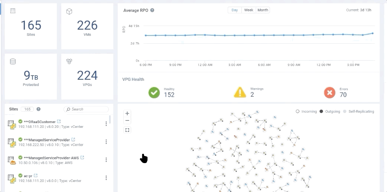Zoom out on the topology map
The image size is (387, 192).
127,120
